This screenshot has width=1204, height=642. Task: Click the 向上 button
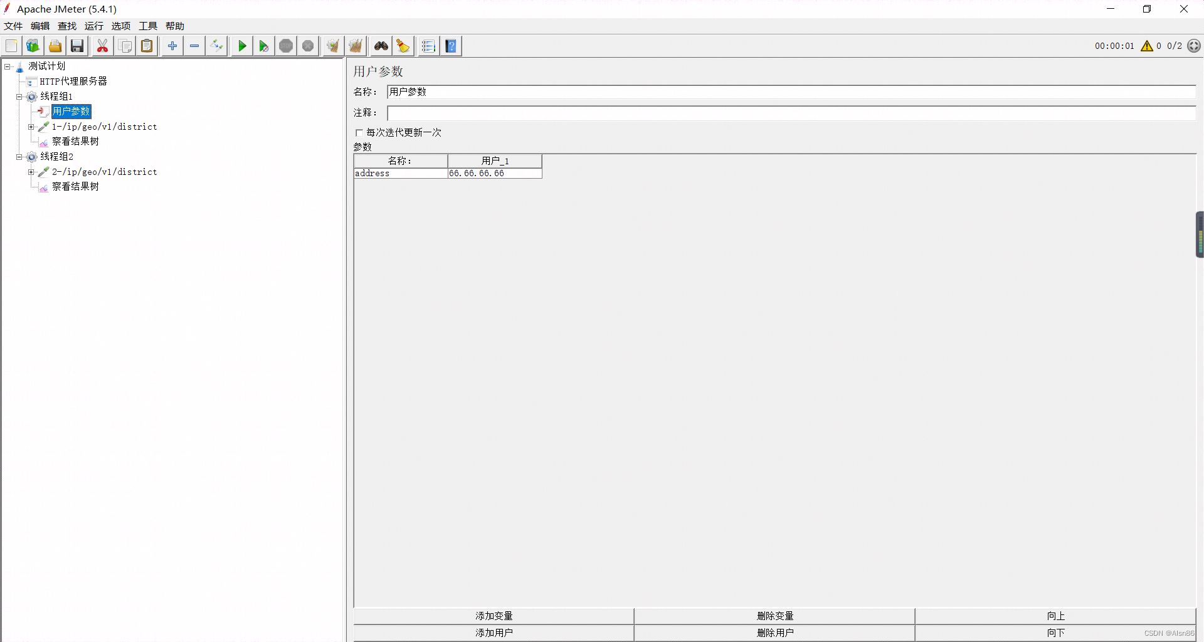(x=1055, y=616)
